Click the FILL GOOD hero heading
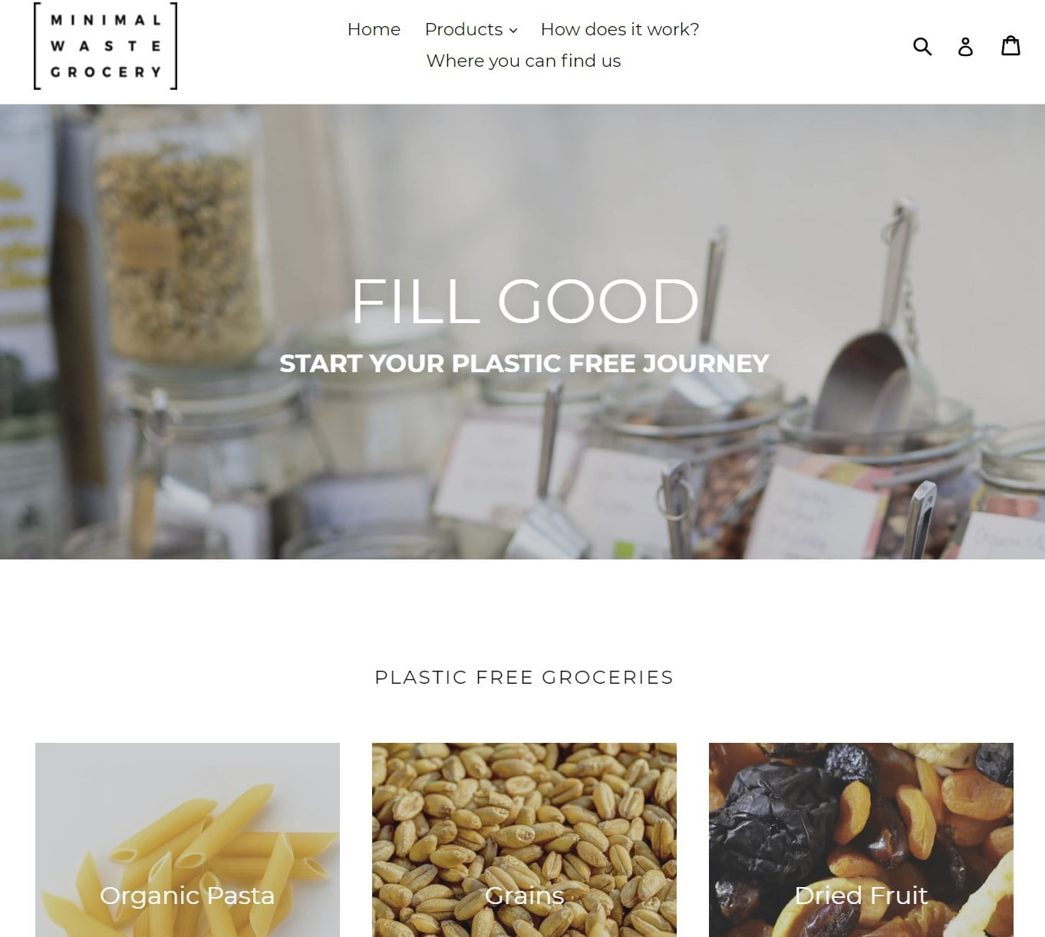Screen dimensions: 1045x937 [525, 301]
